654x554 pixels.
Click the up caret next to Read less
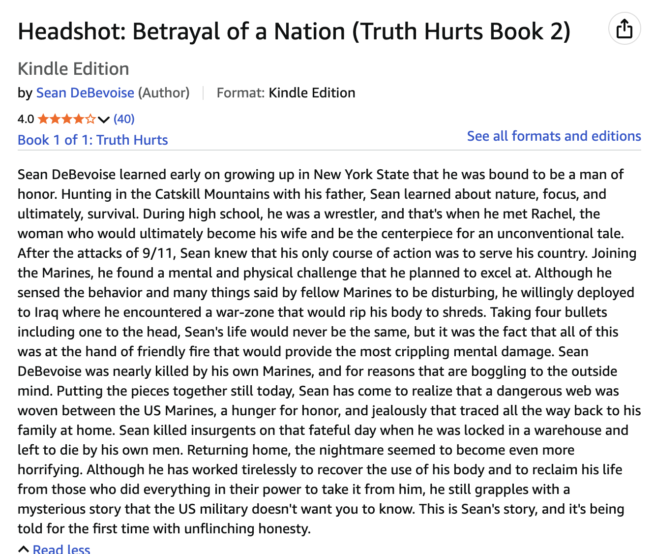24,548
